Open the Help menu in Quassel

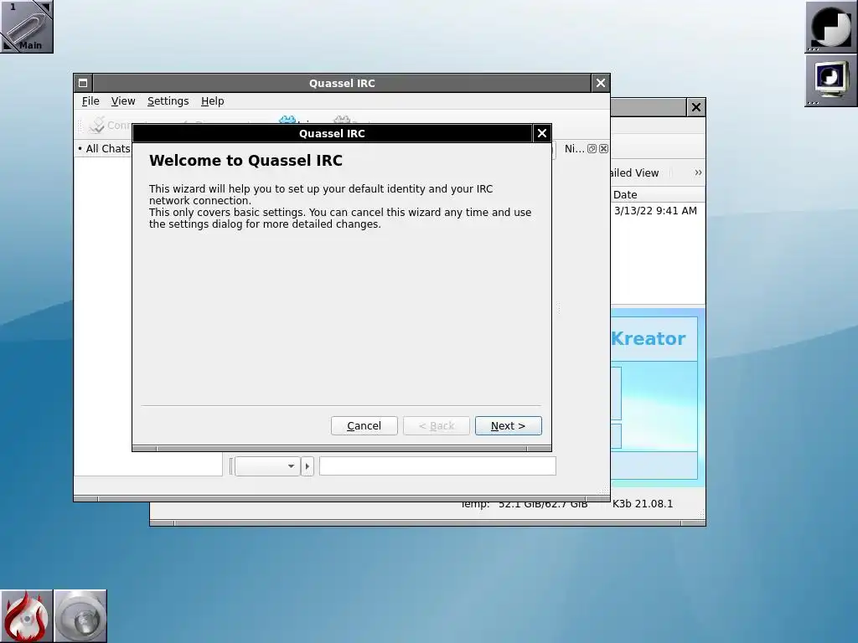[x=212, y=101]
